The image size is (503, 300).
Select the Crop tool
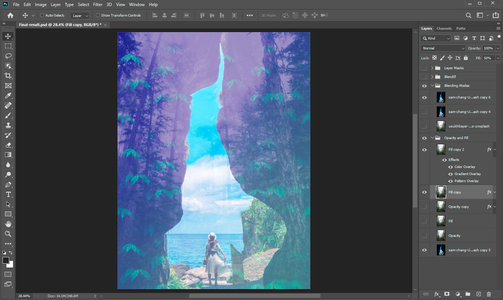click(8, 76)
